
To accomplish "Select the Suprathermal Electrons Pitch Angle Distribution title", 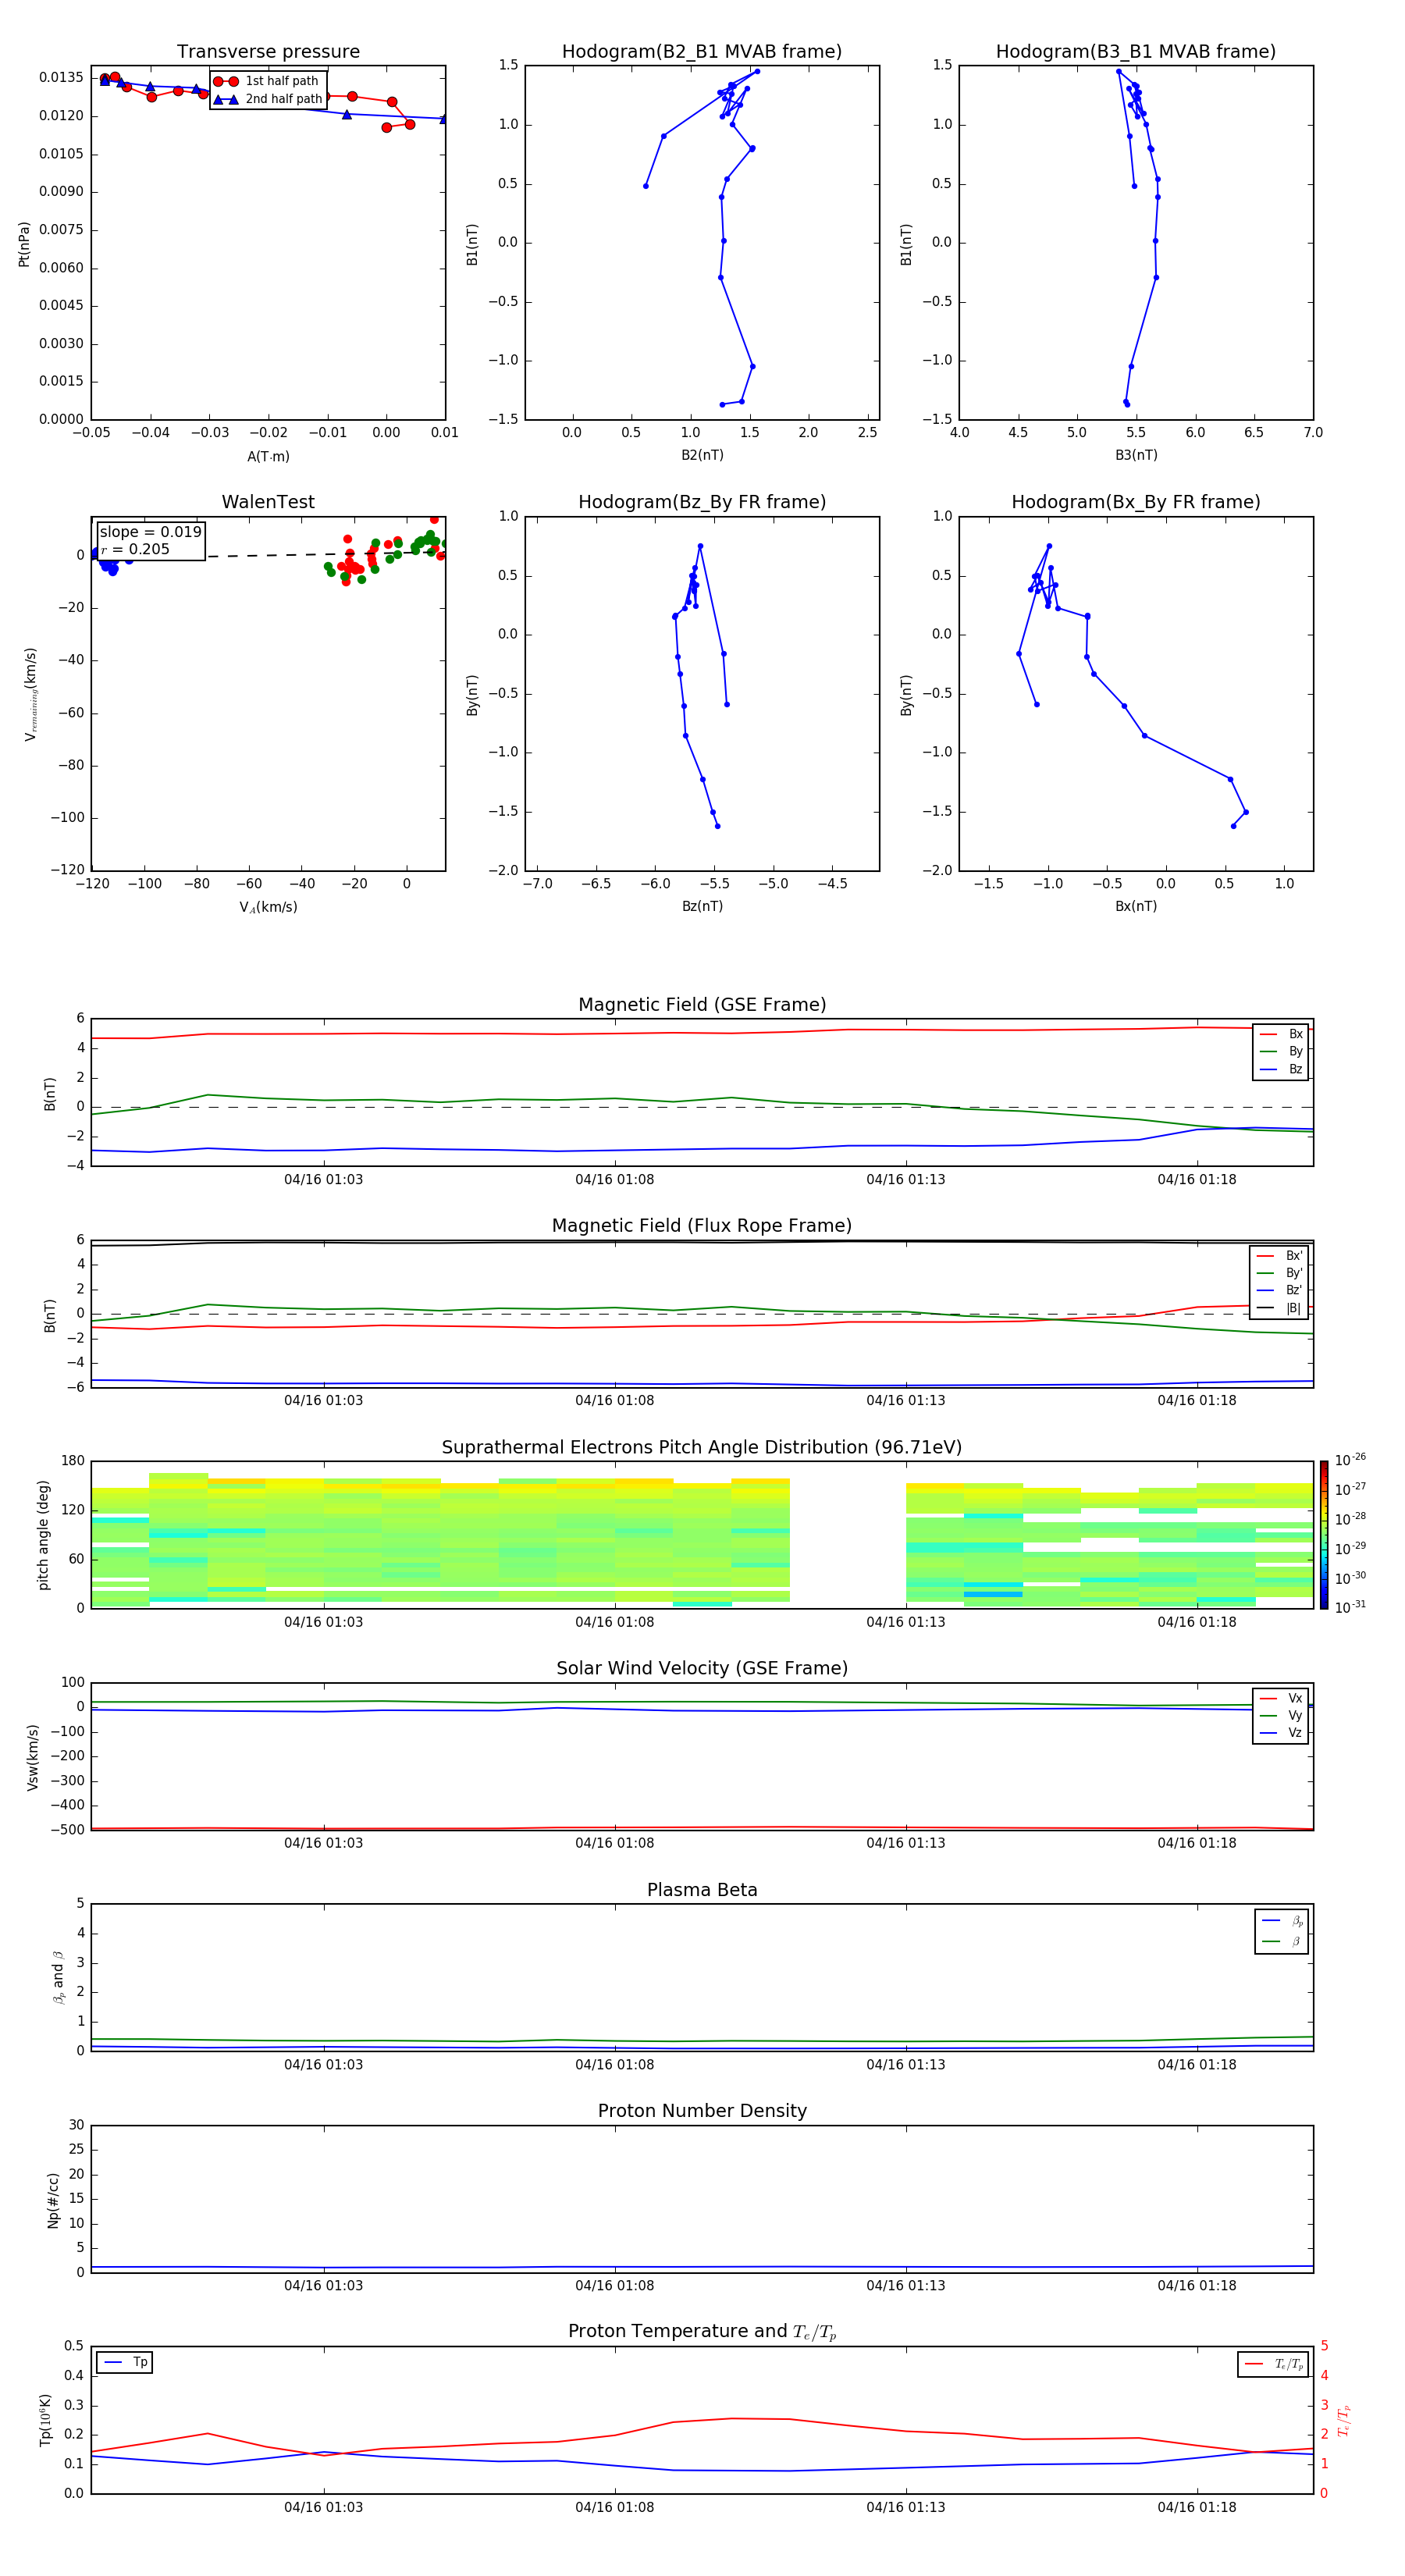I will 702,1448.
